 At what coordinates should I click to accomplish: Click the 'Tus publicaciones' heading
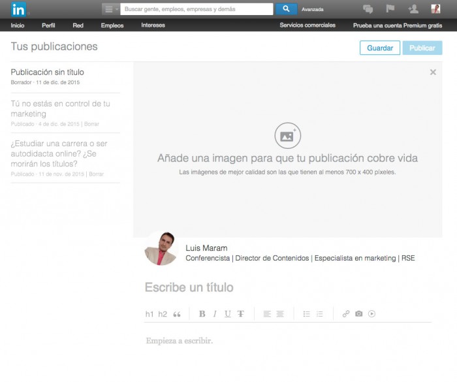54,46
